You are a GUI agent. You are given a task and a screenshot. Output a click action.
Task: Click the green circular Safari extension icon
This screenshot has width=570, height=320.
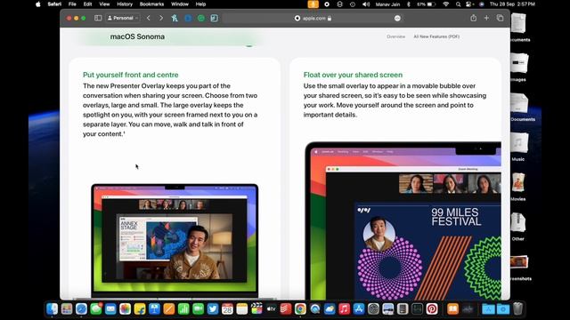(x=201, y=18)
